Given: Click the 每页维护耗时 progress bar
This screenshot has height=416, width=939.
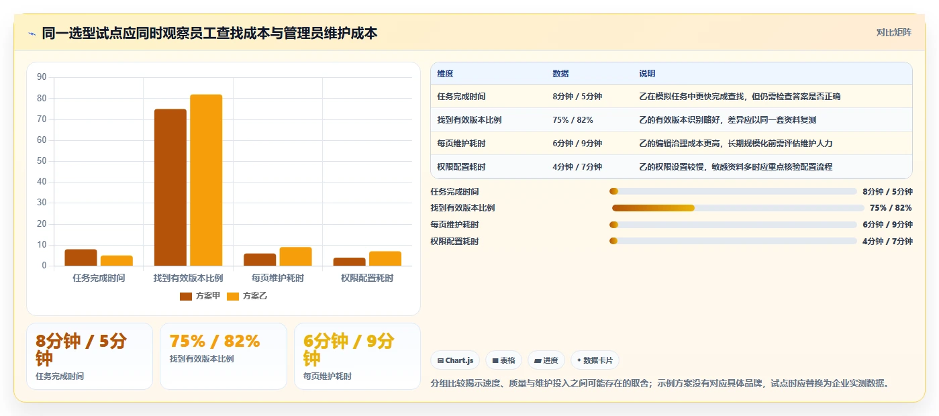Looking at the screenshot, I should pyautogui.click(x=733, y=225).
